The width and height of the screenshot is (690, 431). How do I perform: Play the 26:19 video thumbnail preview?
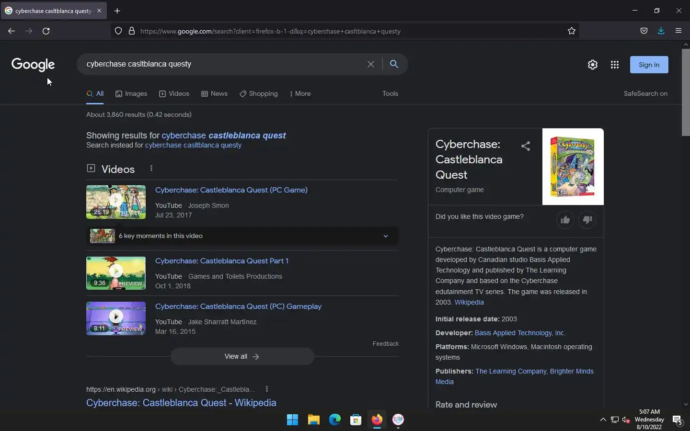[116, 202]
